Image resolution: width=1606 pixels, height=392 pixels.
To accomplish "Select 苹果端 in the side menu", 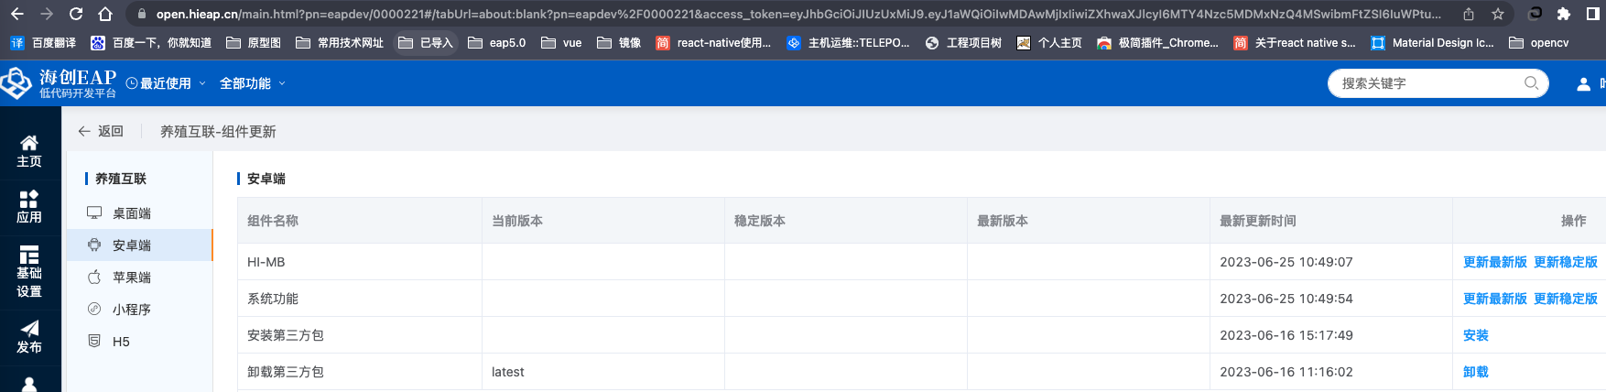I will [131, 278].
